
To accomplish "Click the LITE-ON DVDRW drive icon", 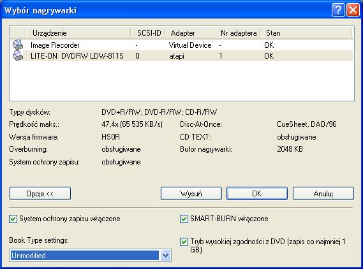I will [x=18, y=55].
